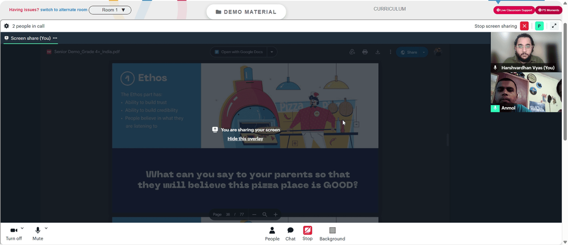568x245 pixels.
Task: Open PS Moments button
Action: point(549,10)
